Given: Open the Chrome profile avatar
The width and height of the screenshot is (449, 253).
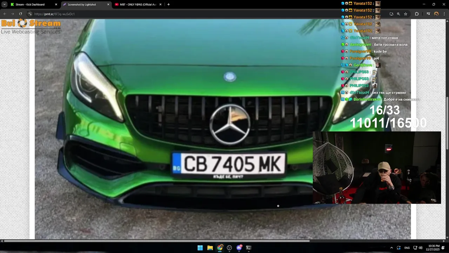Looking at the screenshot, I should tap(436, 14).
